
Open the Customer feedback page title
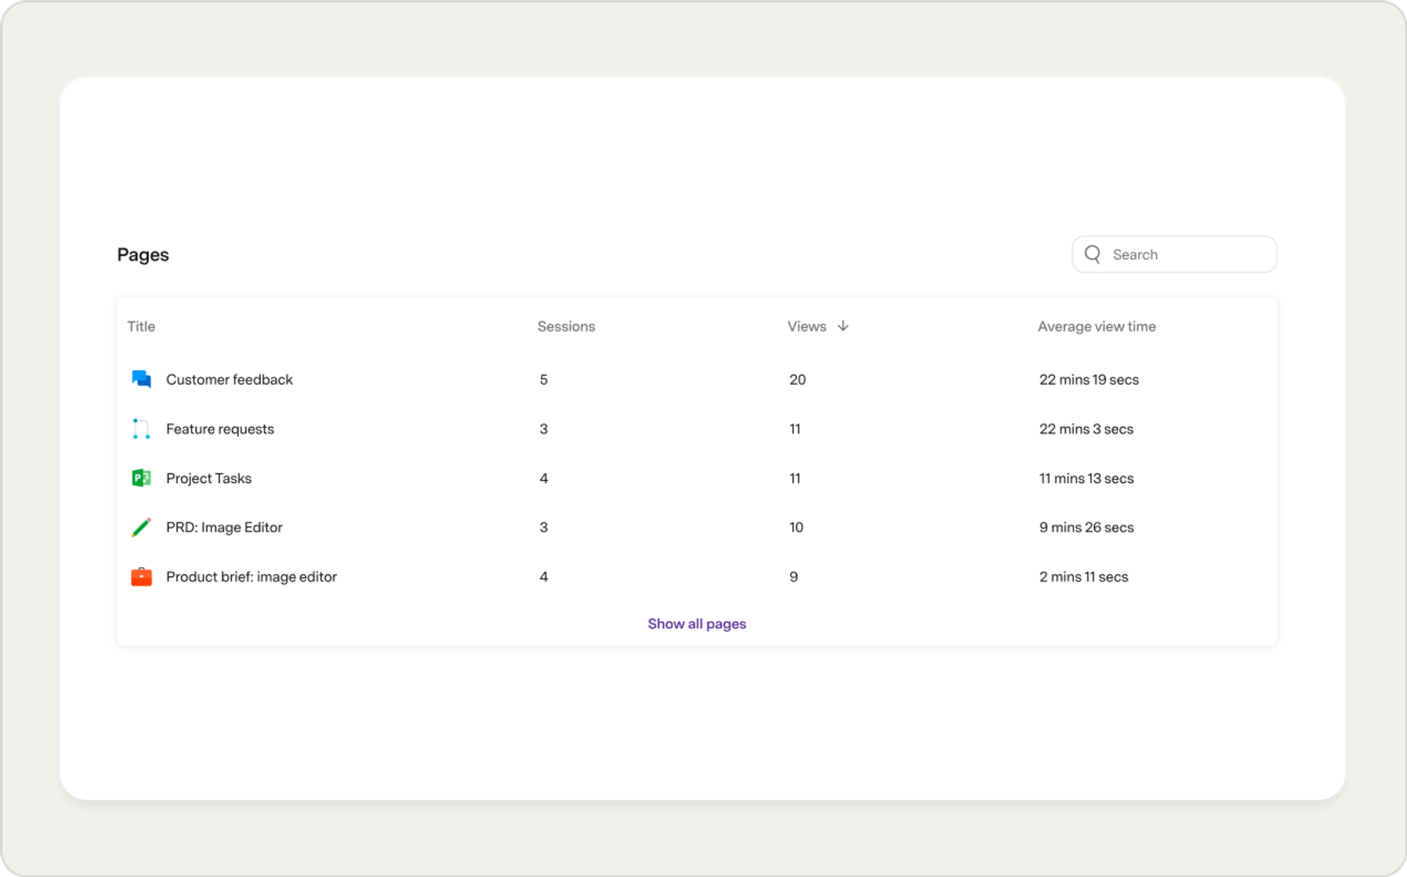(229, 380)
